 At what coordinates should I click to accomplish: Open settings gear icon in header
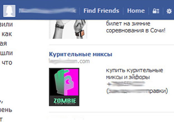pos(169,11)
